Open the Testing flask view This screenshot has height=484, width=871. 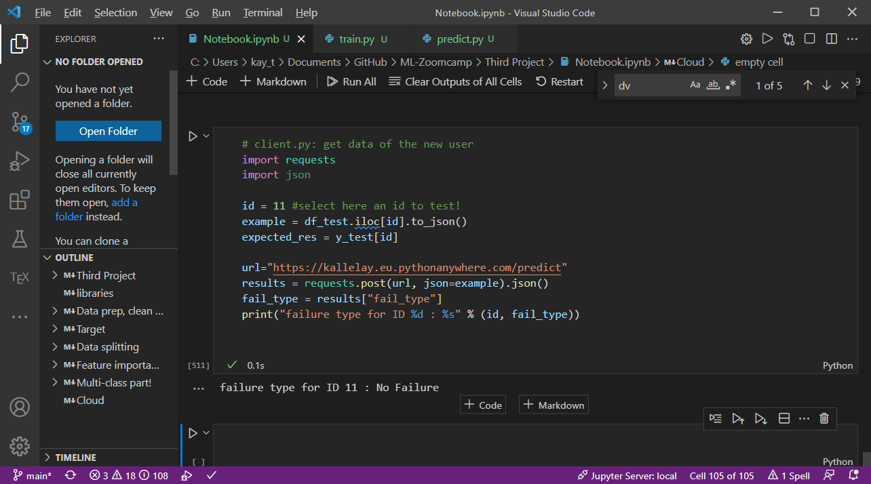[x=20, y=239]
